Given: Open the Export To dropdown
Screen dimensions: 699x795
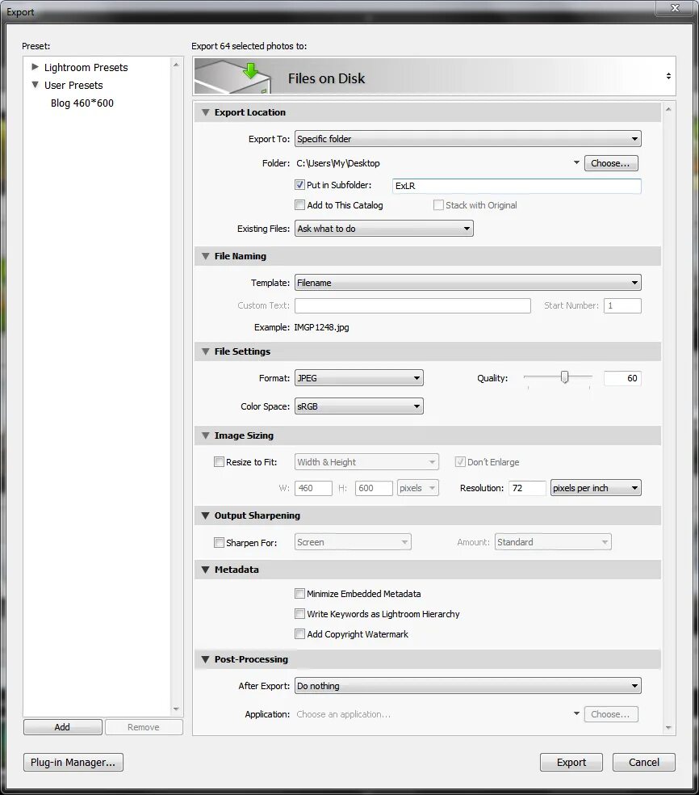Looking at the screenshot, I should pyautogui.click(x=467, y=139).
